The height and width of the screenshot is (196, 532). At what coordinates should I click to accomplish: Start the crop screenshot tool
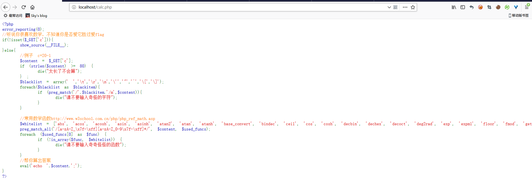(489, 7)
